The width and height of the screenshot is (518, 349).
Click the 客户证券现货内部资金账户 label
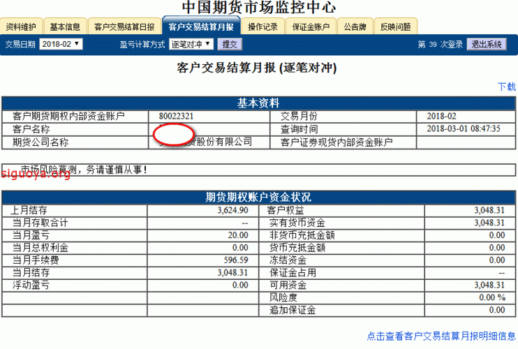coord(336,142)
